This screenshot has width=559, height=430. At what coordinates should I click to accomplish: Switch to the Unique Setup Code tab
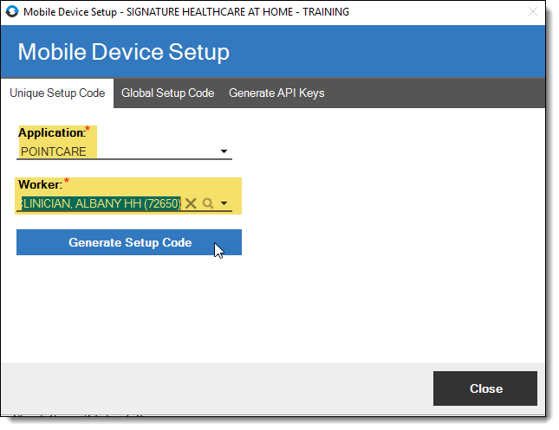[57, 93]
